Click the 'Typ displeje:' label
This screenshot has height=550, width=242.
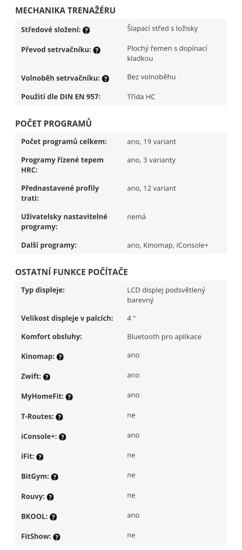coord(43,290)
